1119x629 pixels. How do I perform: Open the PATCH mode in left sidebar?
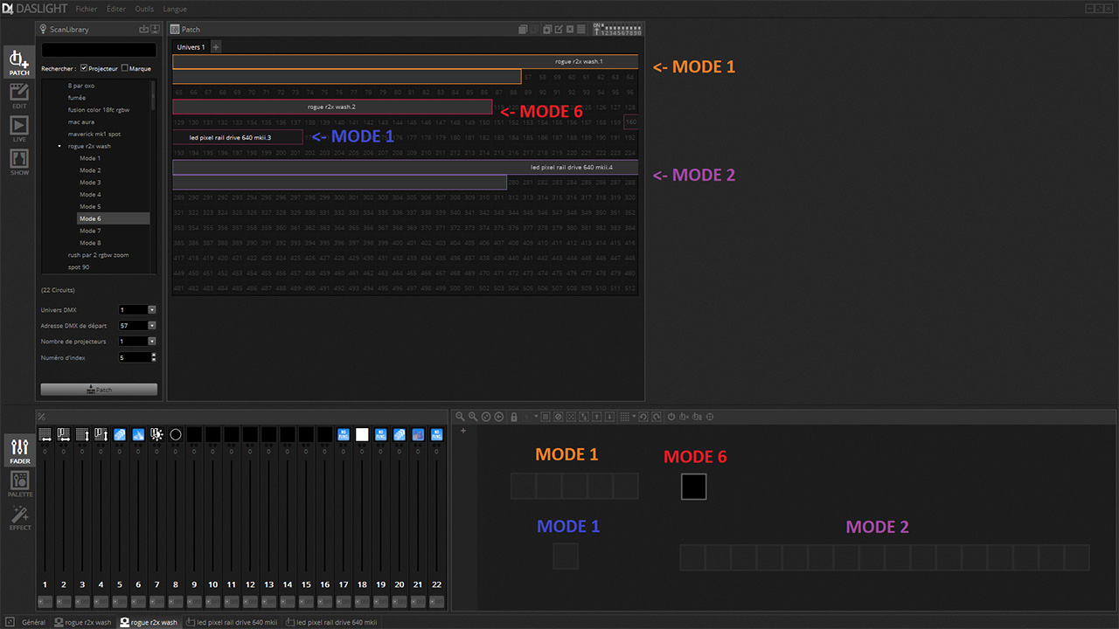point(19,61)
